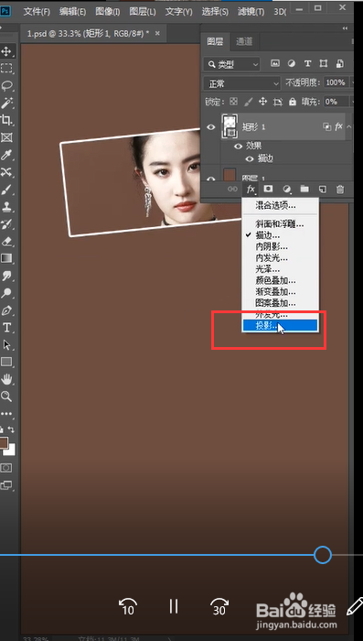Filter layers by smart object type
Image resolution: width=363 pixels, height=641 pixels.
point(340,64)
